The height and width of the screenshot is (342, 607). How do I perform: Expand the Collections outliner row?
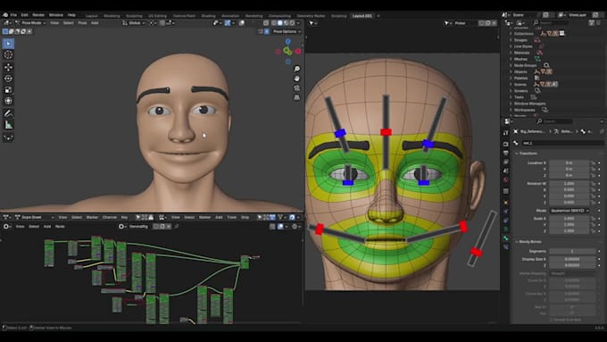click(511, 34)
